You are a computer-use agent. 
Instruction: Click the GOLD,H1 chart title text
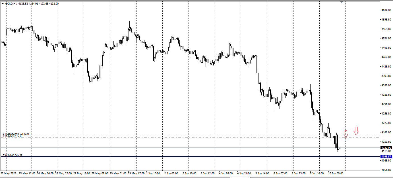(11, 3)
